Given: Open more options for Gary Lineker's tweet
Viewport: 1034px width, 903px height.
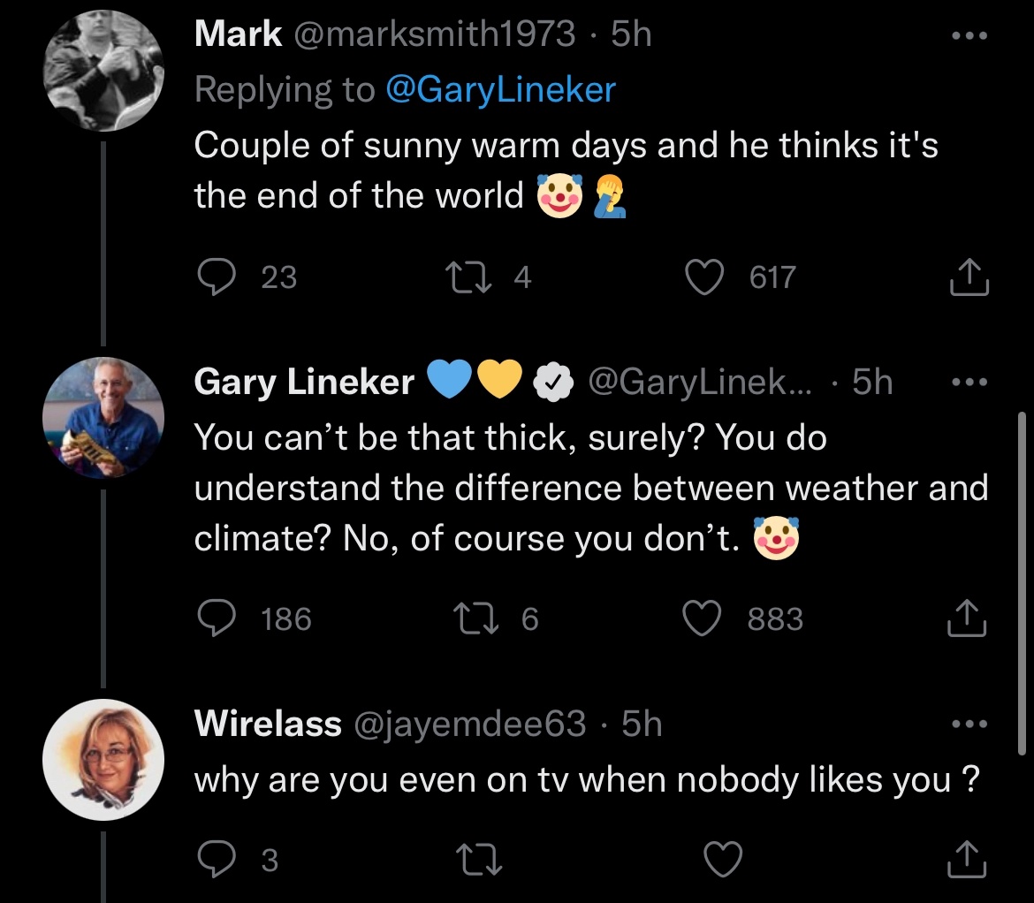Looking at the screenshot, I should coord(968,383).
